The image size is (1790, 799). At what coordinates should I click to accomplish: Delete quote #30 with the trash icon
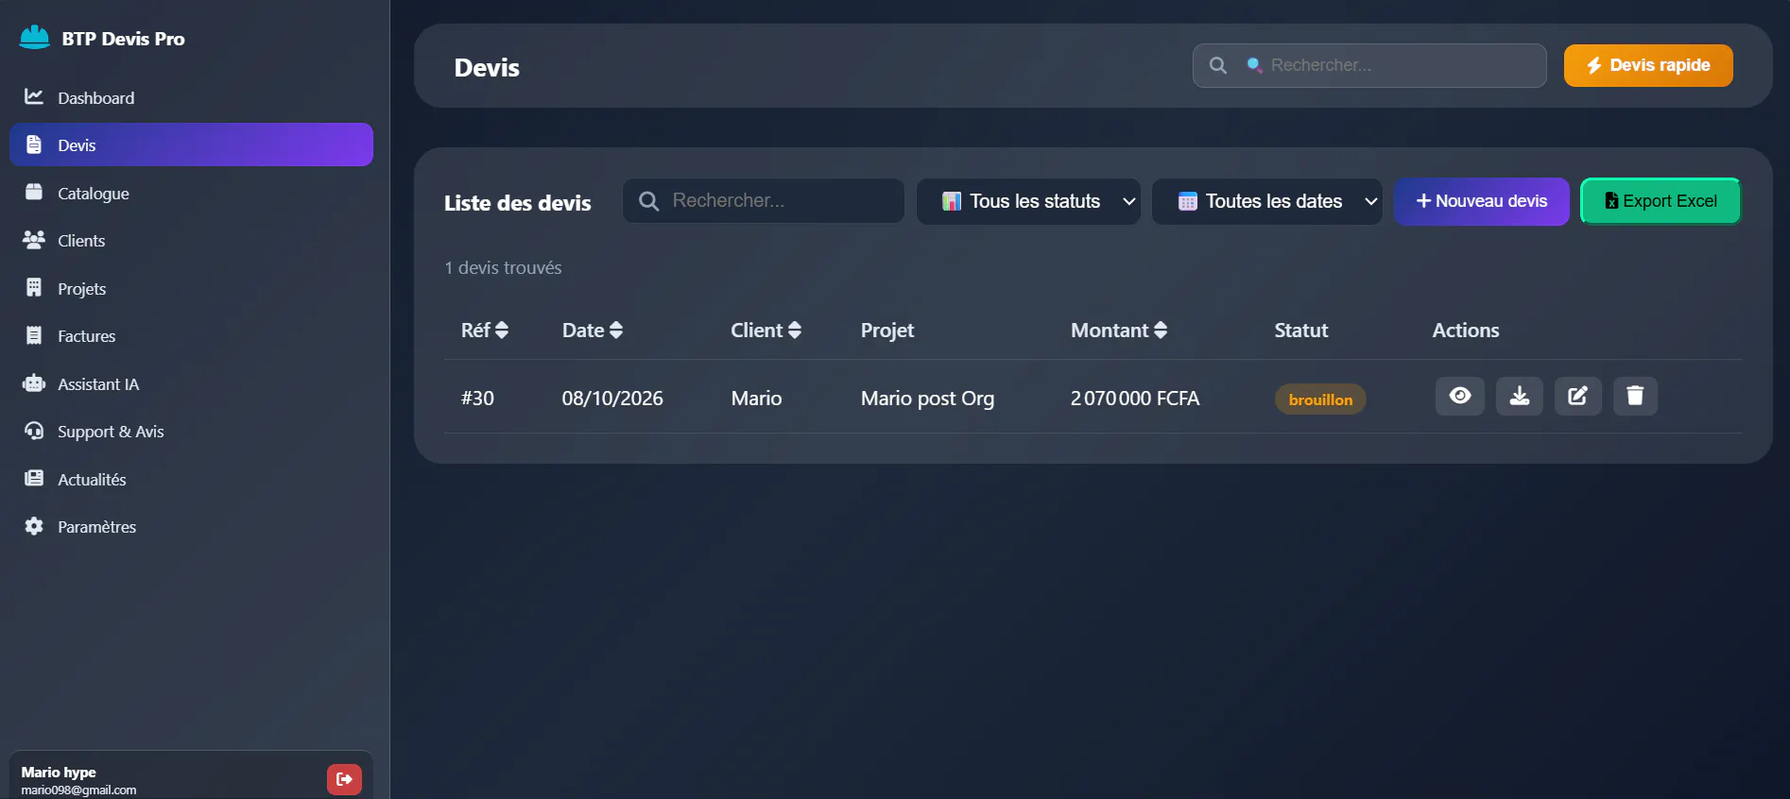(x=1635, y=396)
